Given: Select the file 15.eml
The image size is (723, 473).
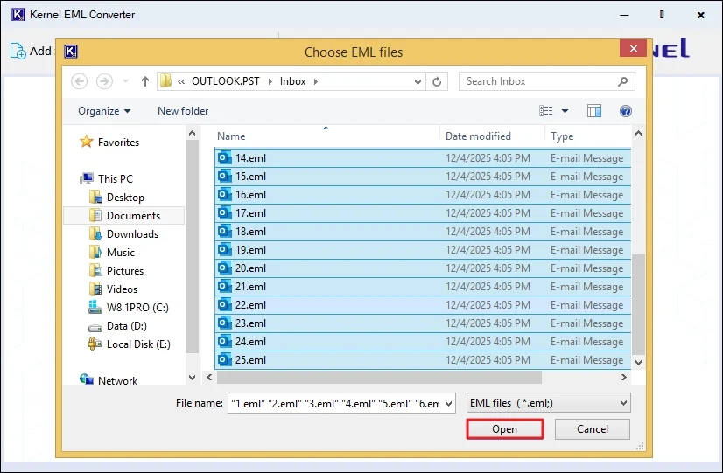Looking at the screenshot, I should click(423, 177).
